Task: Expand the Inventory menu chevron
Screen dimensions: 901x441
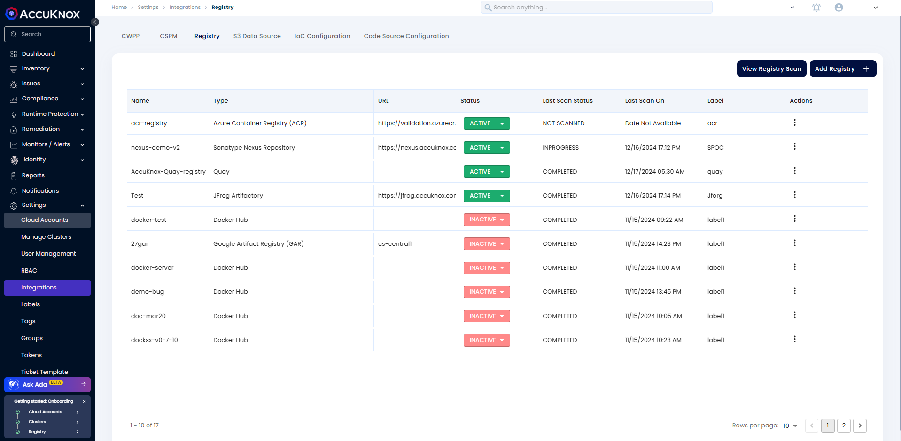Action: tap(82, 69)
